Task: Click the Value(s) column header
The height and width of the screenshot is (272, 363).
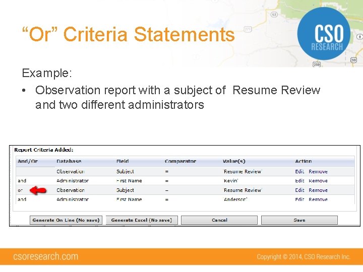Action: click(234, 161)
